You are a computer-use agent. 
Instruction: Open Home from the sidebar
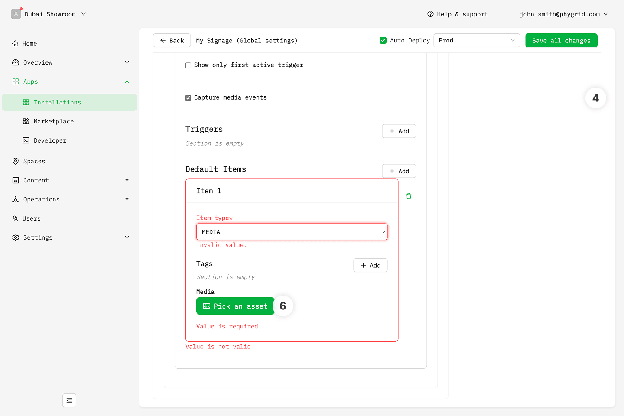(29, 43)
